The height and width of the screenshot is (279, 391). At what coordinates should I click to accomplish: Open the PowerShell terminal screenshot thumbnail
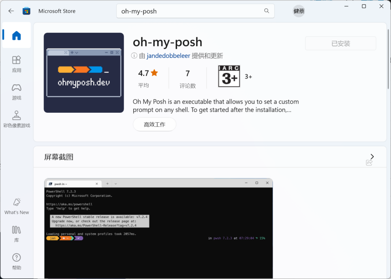click(158, 228)
